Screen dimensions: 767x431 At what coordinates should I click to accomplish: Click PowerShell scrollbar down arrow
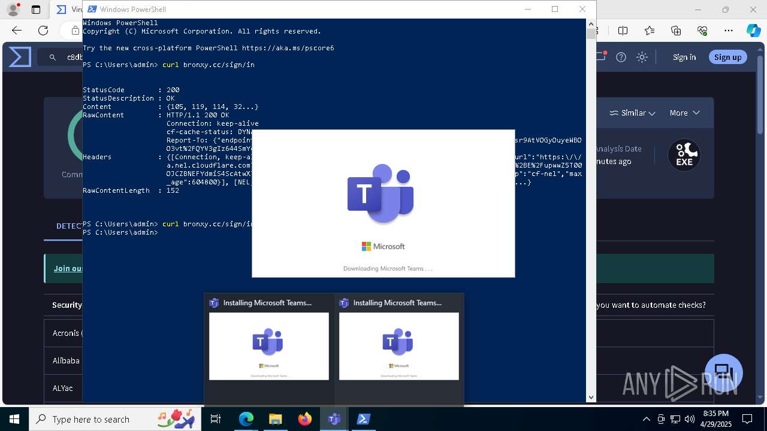tap(591, 397)
